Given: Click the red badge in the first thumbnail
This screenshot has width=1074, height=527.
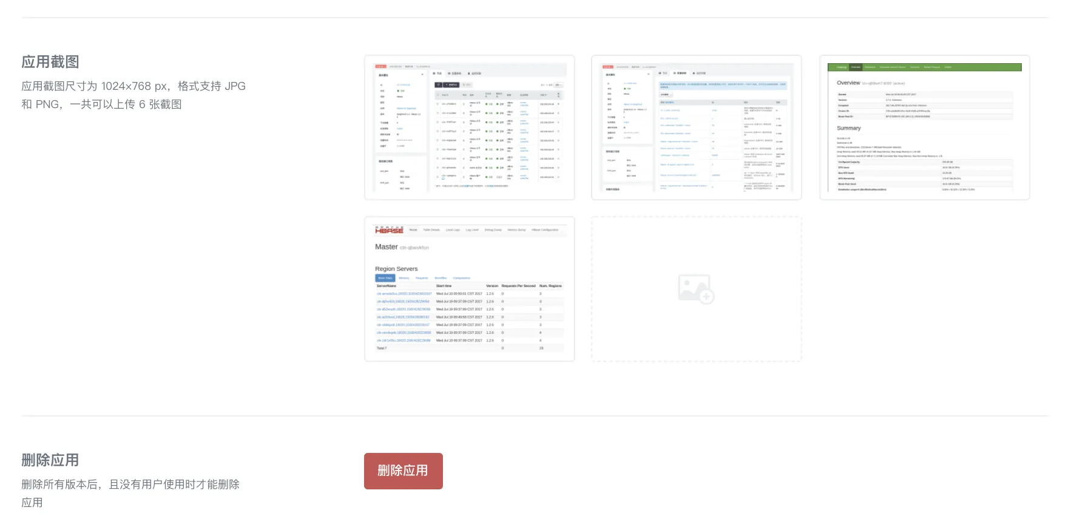Looking at the screenshot, I should [380, 67].
